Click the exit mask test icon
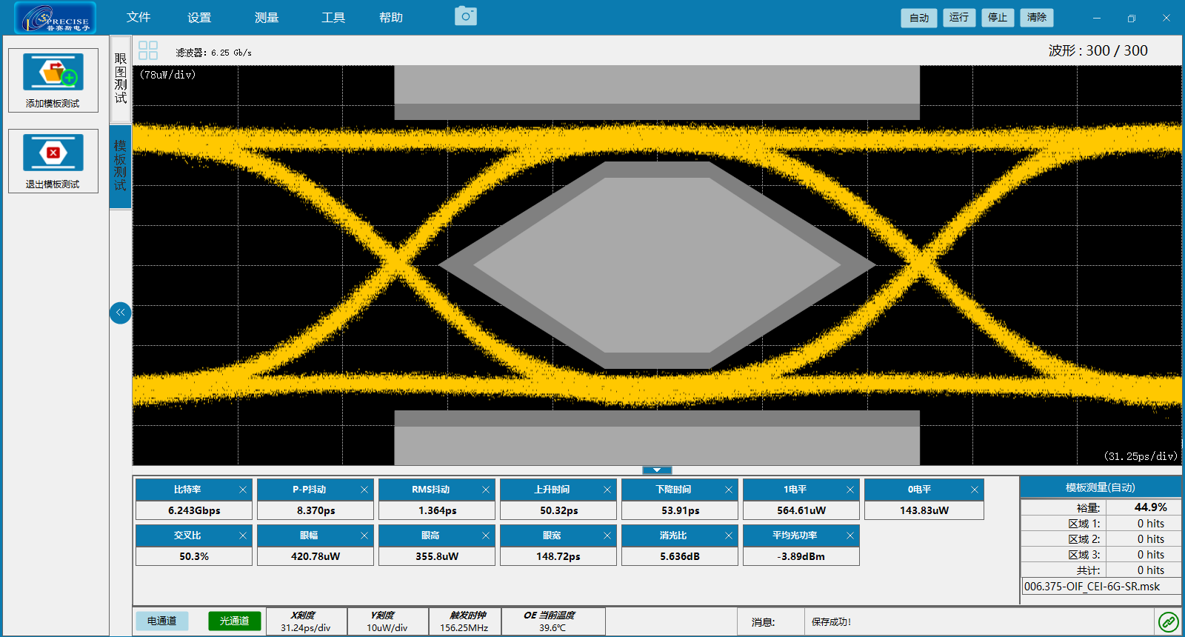The width and height of the screenshot is (1185, 637). [x=53, y=153]
